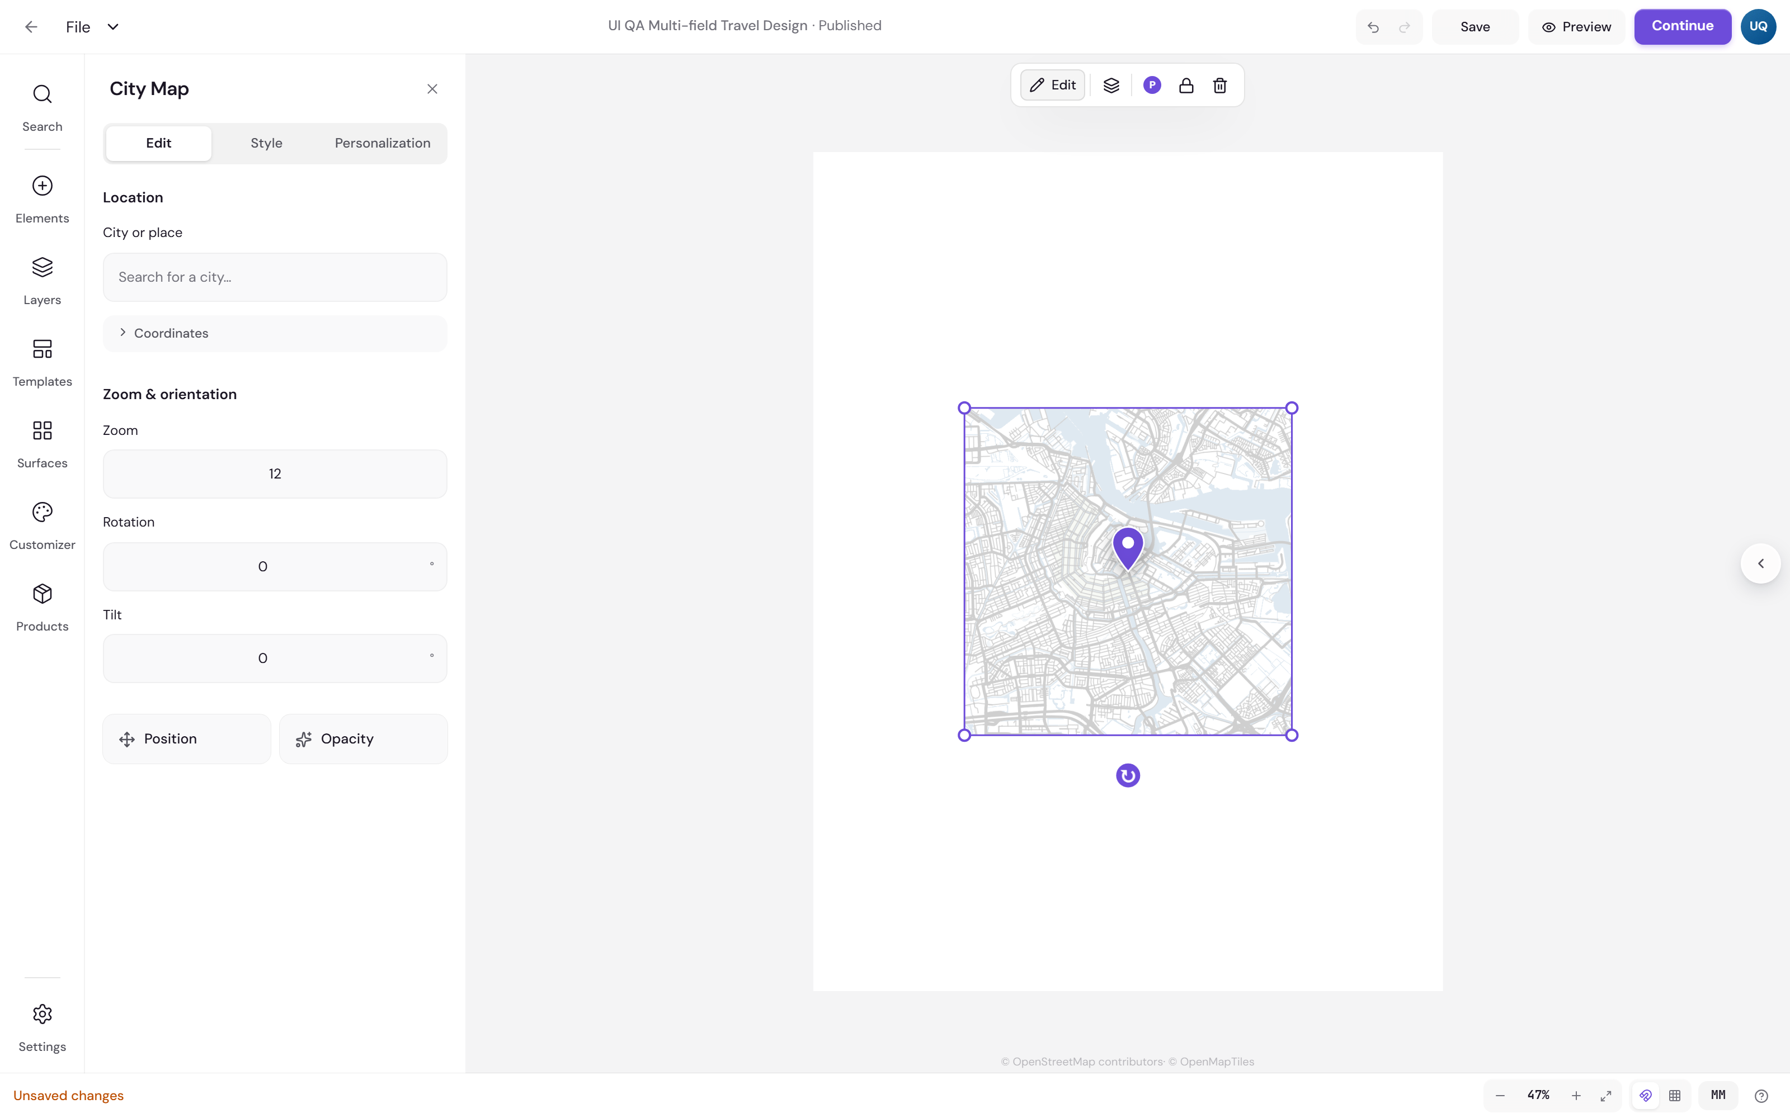Expand the right side panel chevron
Image resolution: width=1790 pixels, height=1118 pixels.
(x=1760, y=563)
